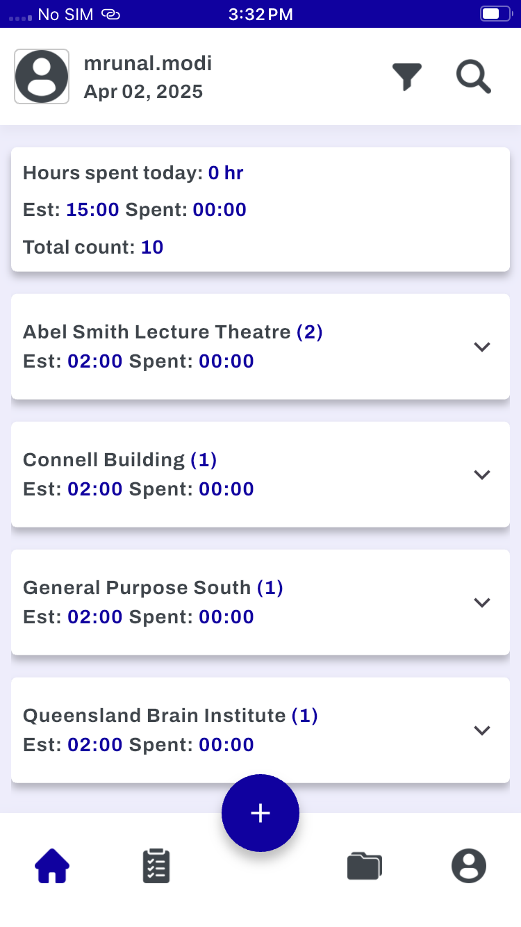Open the Queensland Brain Institute title
The height and width of the screenshot is (927, 521).
point(154,716)
